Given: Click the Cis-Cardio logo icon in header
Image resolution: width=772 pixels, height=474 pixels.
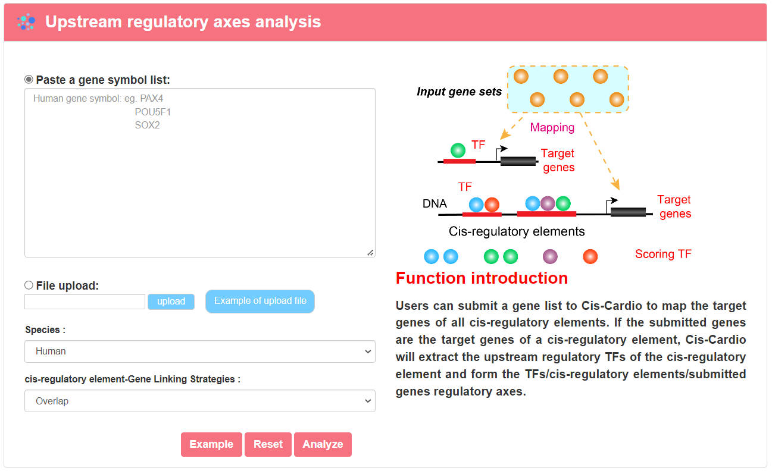Looking at the screenshot, I should [x=26, y=22].
